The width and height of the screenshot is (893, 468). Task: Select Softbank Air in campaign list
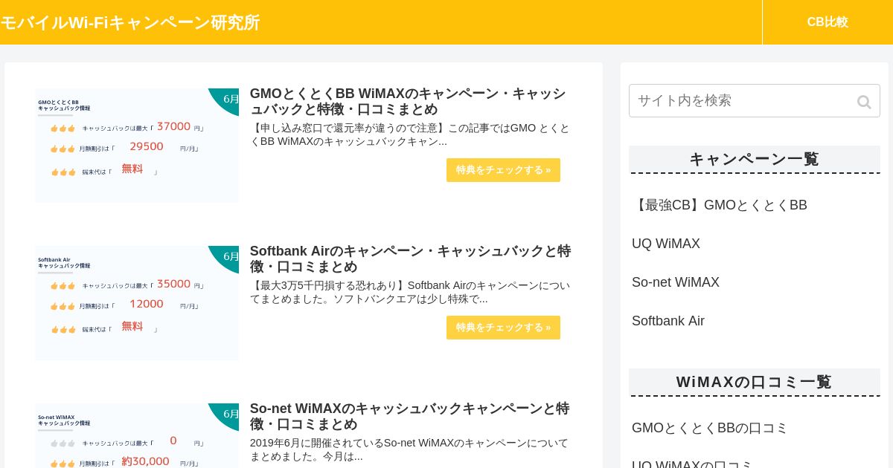[x=668, y=321]
